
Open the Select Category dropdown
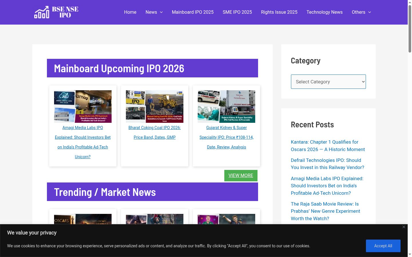pos(328,82)
